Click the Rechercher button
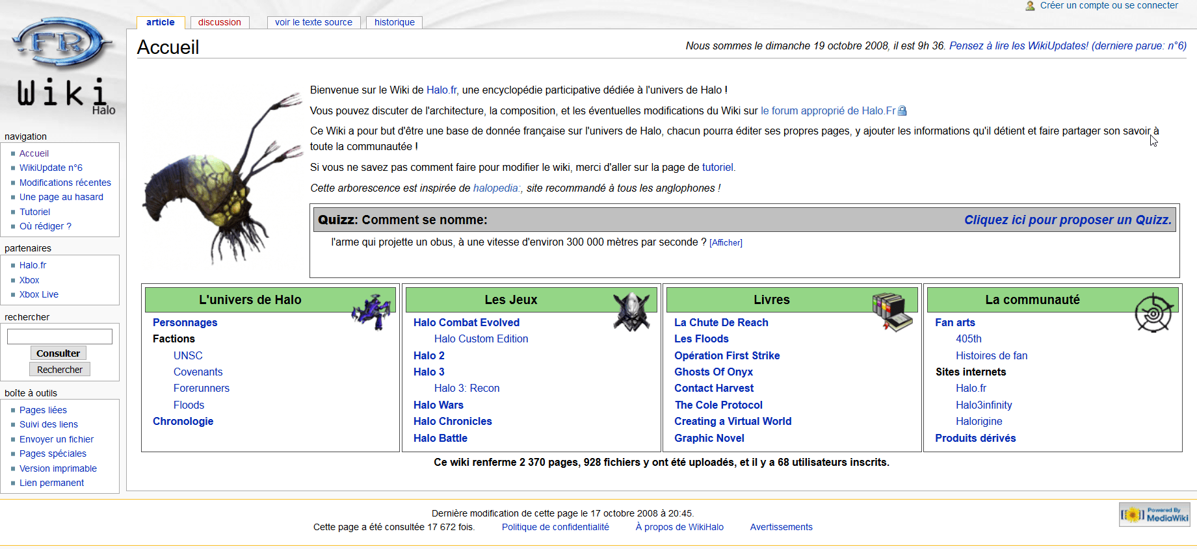The width and height of the screenshot is (1197, 549). (60, 370)
